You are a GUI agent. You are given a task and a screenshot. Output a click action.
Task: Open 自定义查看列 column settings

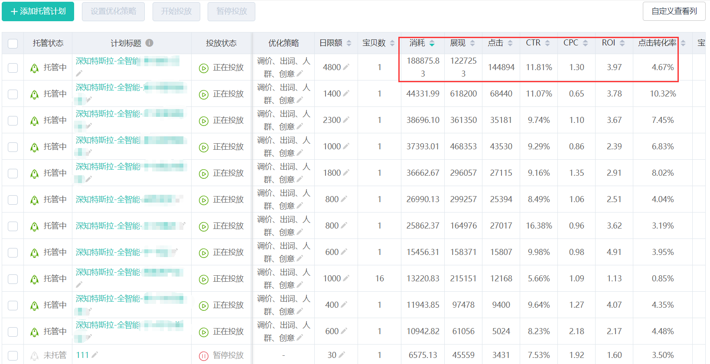pyautogui.click(x=674, y=11)
